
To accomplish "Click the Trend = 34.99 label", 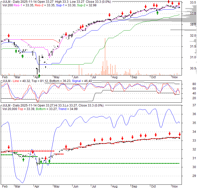I will pyautogui.click(x=68, y=109).
